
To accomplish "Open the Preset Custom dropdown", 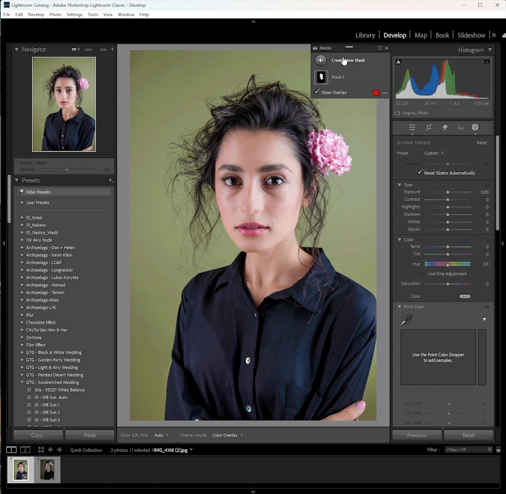I will pos(434,153).
